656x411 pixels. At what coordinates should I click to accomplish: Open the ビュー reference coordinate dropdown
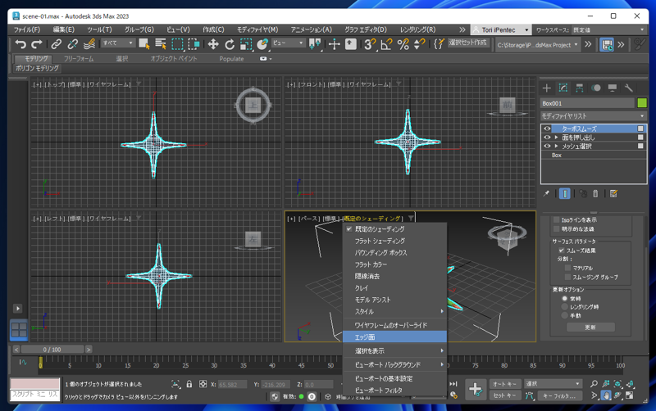pos(288,43)
